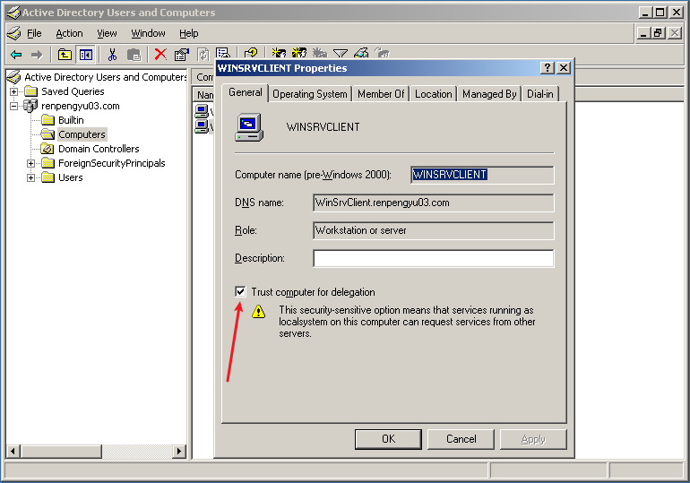Open the Help menu
690x483 pixels.
(189, 33)
